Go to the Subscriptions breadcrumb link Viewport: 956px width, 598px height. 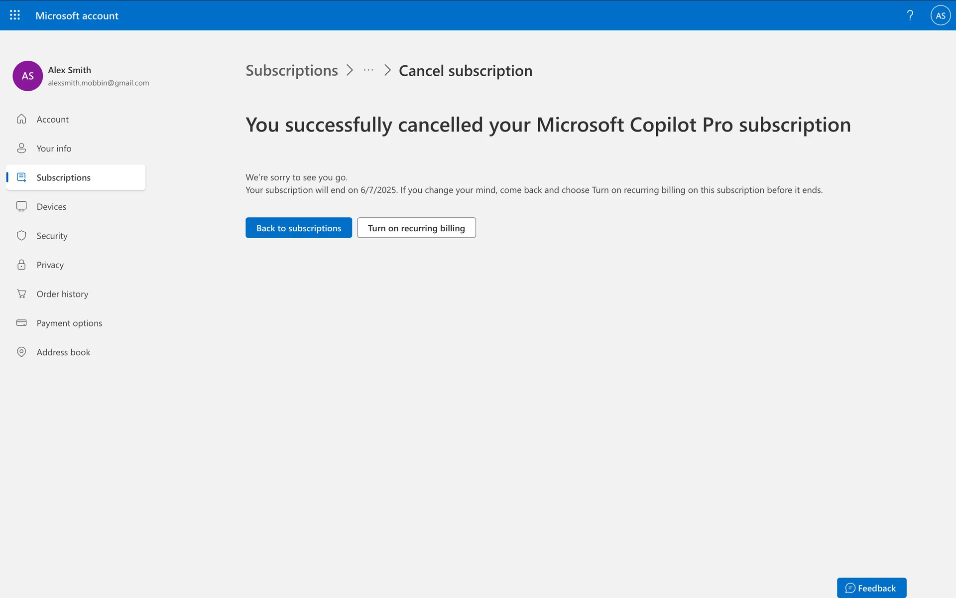coord(292,71)
